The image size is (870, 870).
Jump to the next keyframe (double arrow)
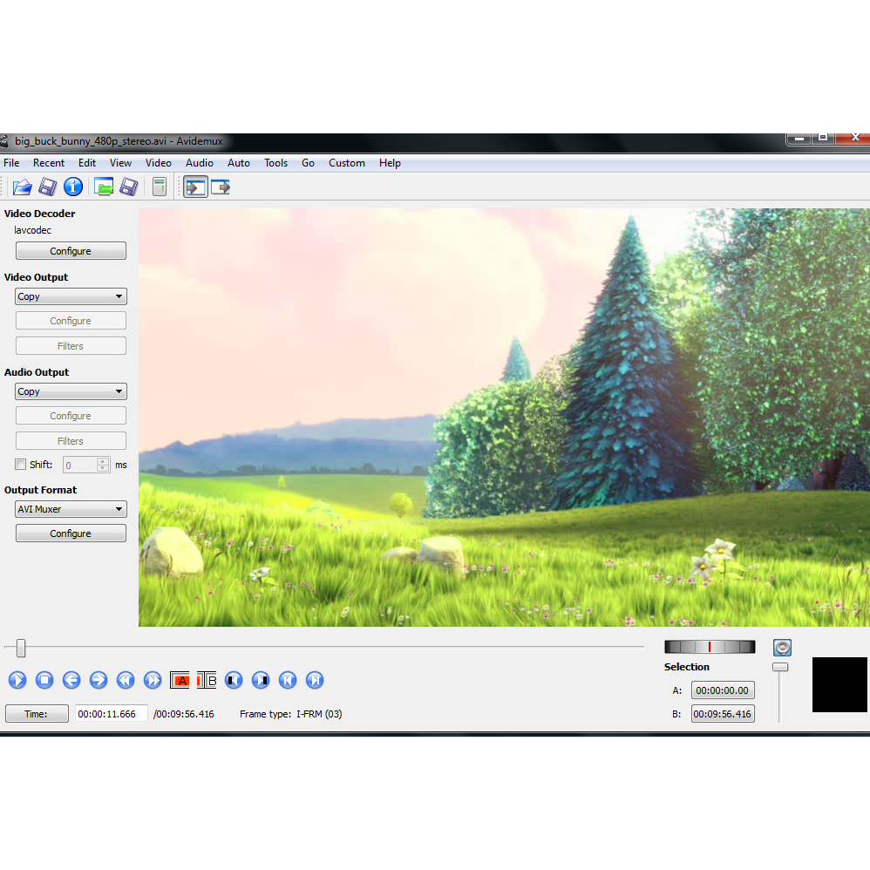153,680
